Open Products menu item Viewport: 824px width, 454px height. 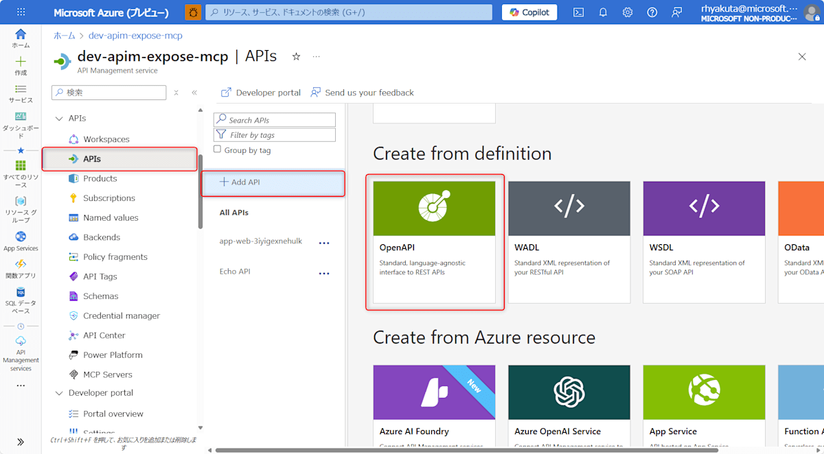click(x=100, y=178)
